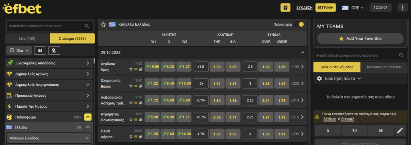This screenshot has width=411, height=145.
Task: Click the ΣΥΝΔΕΣΗ login link
Action: click(x=304, y=8)
